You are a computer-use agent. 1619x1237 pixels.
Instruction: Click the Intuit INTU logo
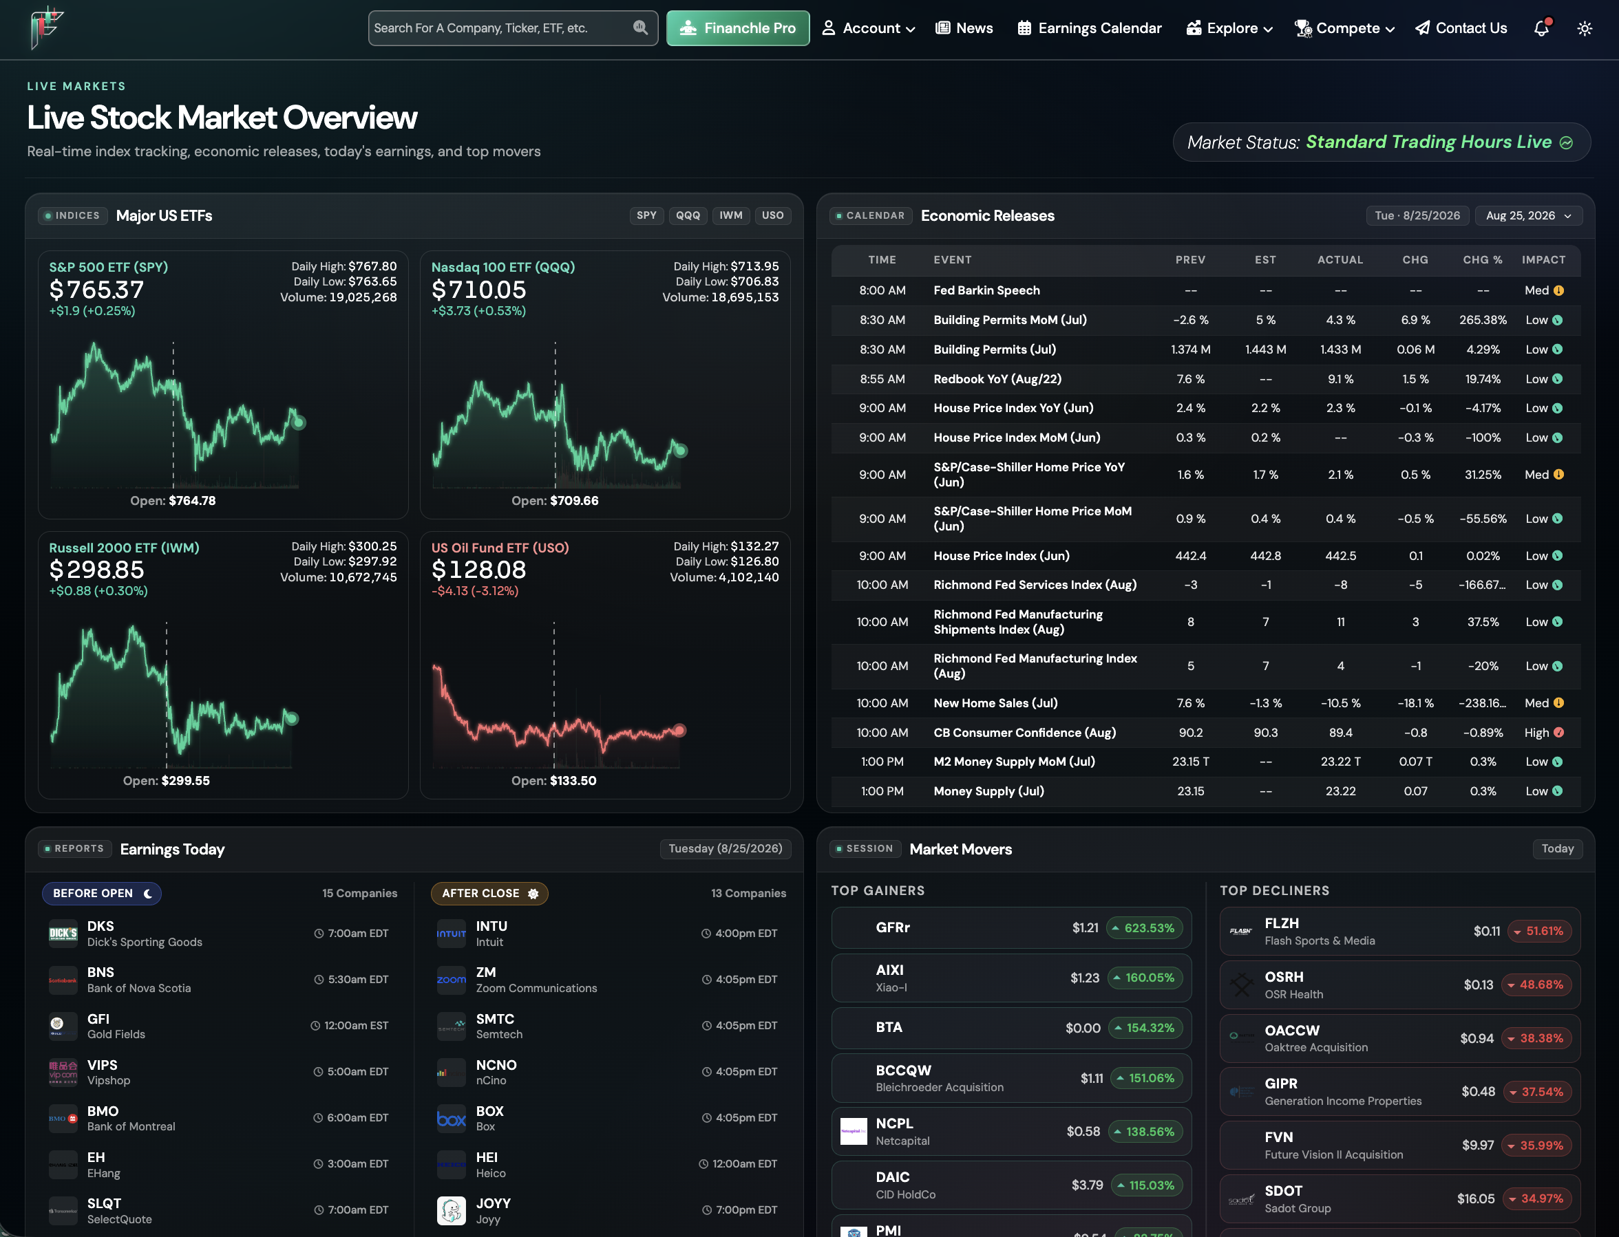452,934
